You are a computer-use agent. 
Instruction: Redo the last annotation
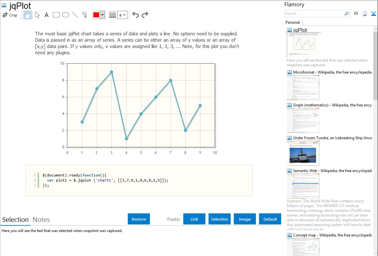(x=145, y=15)
